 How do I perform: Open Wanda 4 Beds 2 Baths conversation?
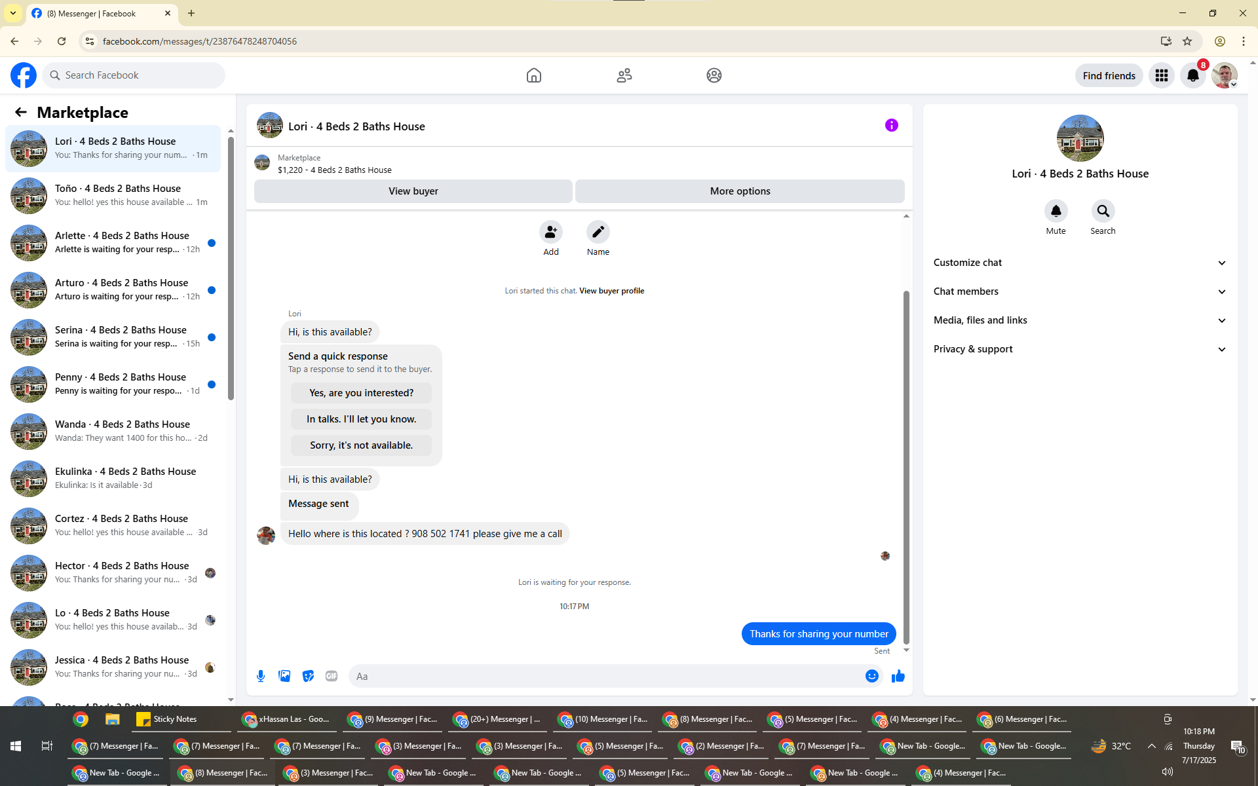(x=113, y=431)
